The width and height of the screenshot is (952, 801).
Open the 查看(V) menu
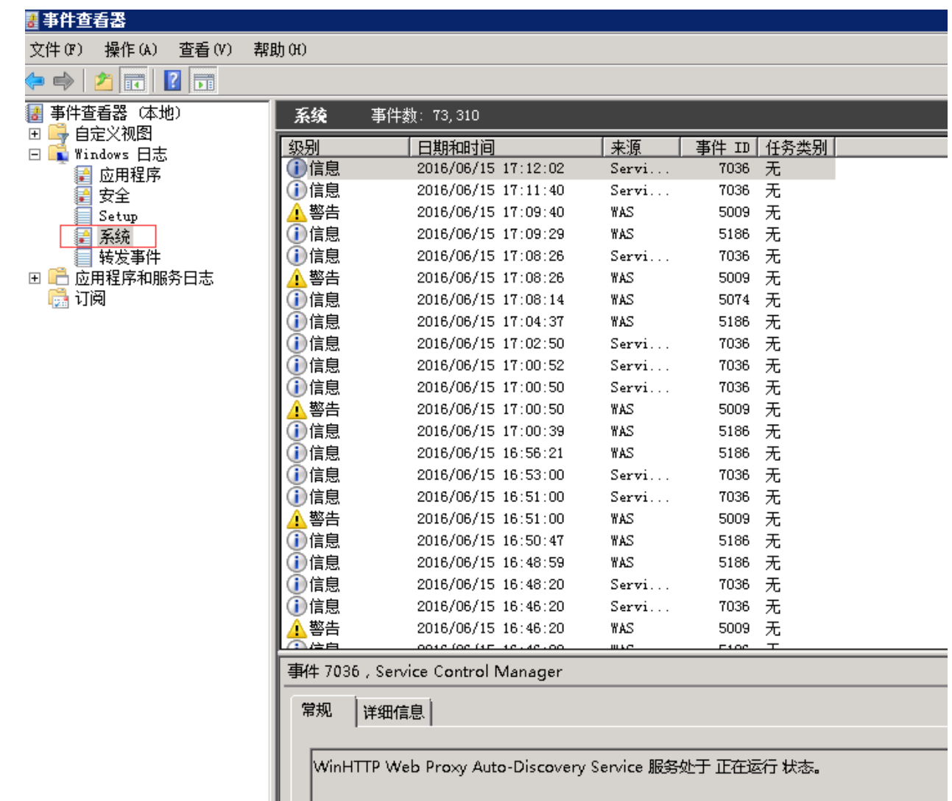205,50
